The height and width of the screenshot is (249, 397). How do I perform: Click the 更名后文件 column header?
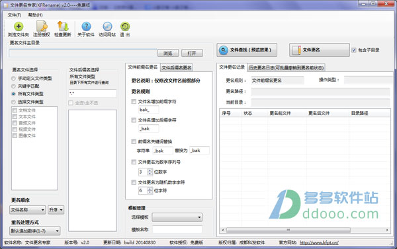pyautogui.click(x=328, y=113)
